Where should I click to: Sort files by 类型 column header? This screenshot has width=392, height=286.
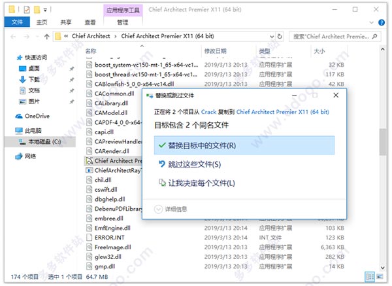coord(265,51)
